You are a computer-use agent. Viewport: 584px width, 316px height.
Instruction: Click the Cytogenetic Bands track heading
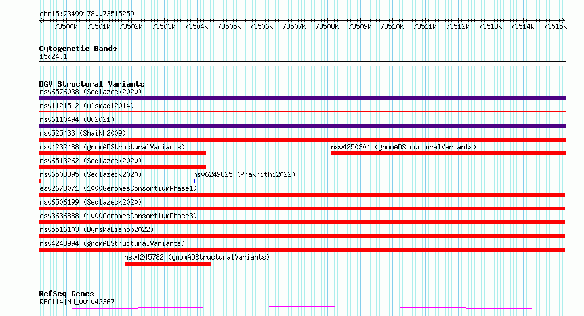[x=78, y=49]
